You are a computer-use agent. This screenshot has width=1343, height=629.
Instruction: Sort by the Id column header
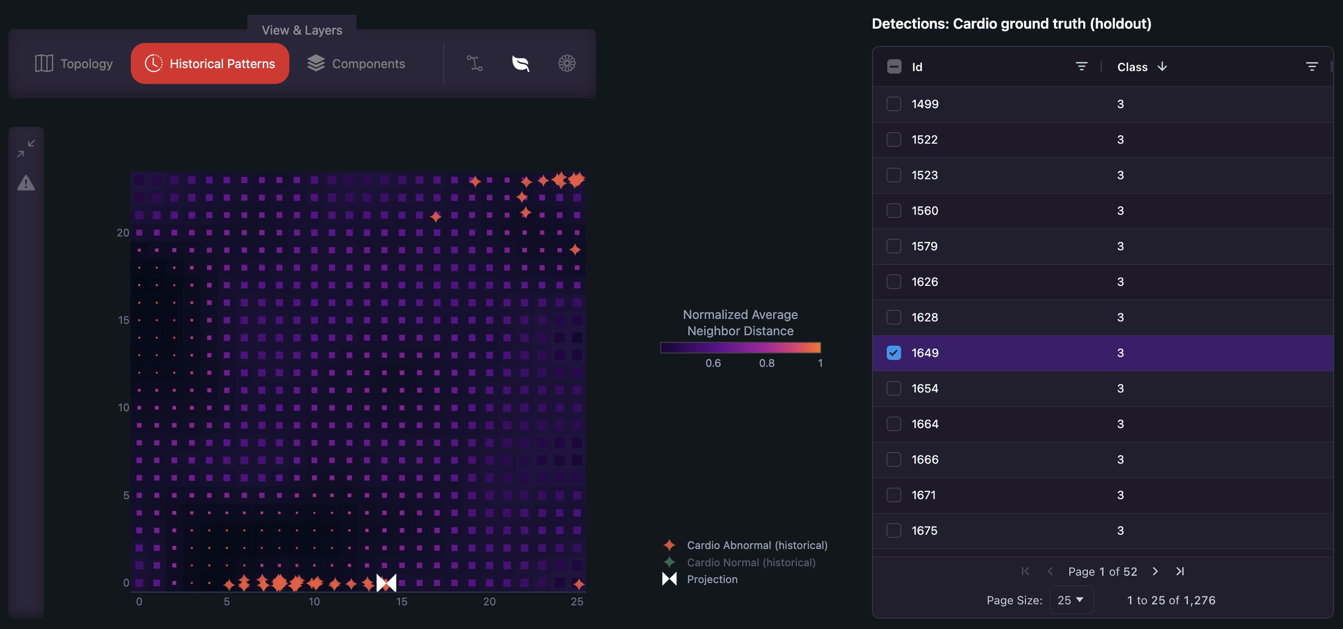917,67
